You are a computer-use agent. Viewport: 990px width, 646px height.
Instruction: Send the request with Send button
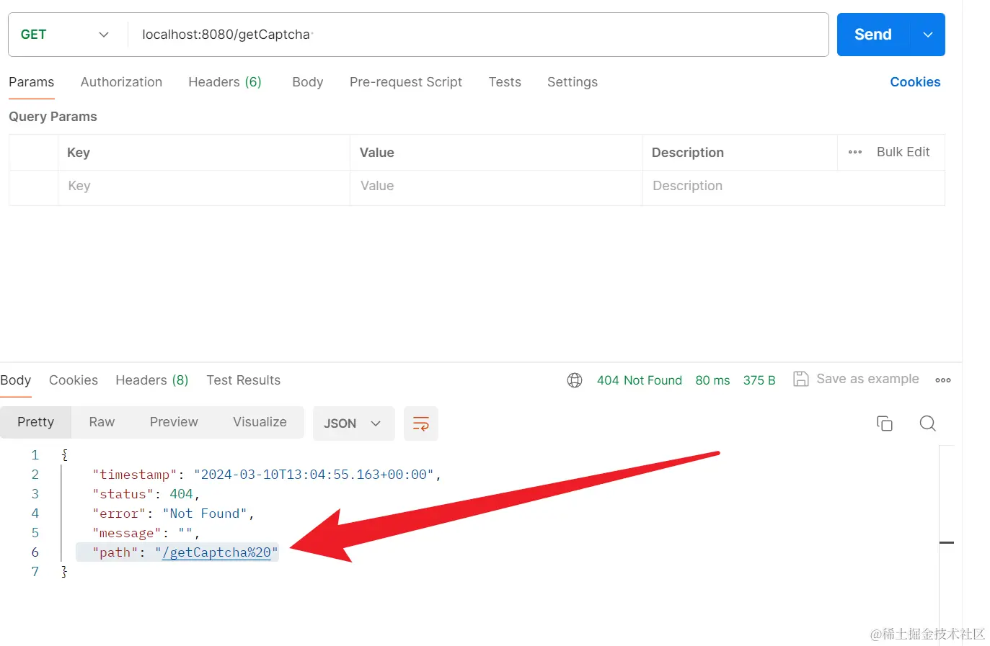point(873,35)
